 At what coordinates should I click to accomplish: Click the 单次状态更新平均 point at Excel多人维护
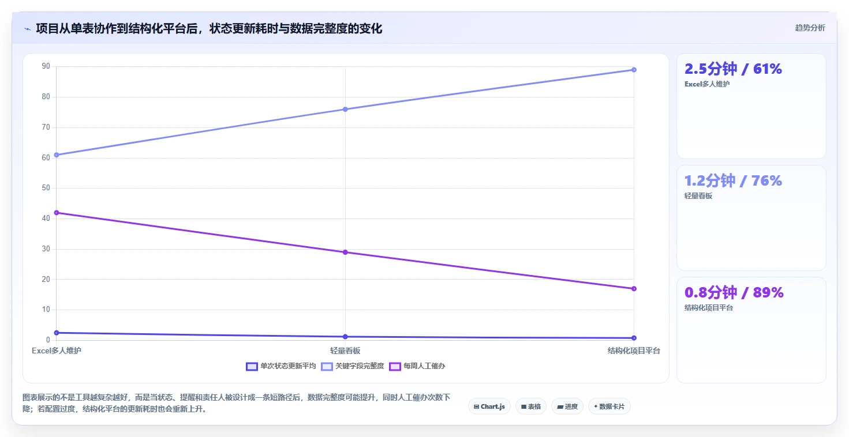[57, 333]
